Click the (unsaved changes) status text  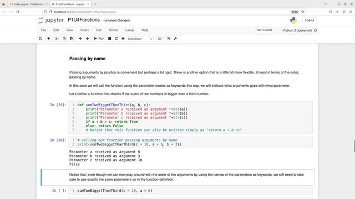tap(117, 20)
